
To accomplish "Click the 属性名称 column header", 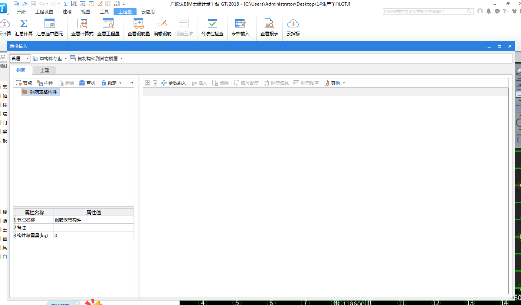I will coord(35,212).
